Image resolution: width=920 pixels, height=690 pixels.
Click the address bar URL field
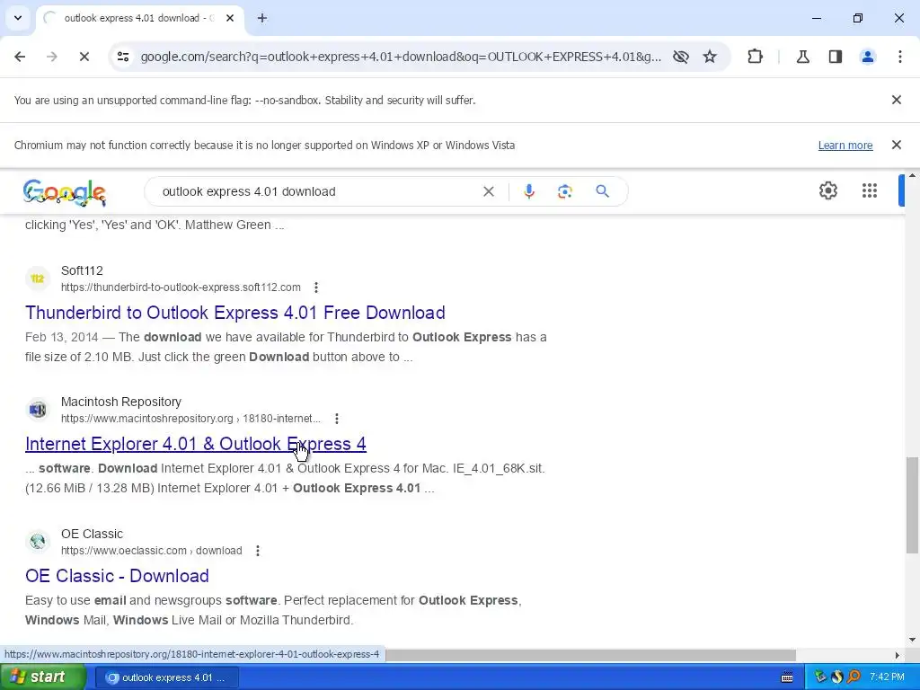[x=401, y=57]
